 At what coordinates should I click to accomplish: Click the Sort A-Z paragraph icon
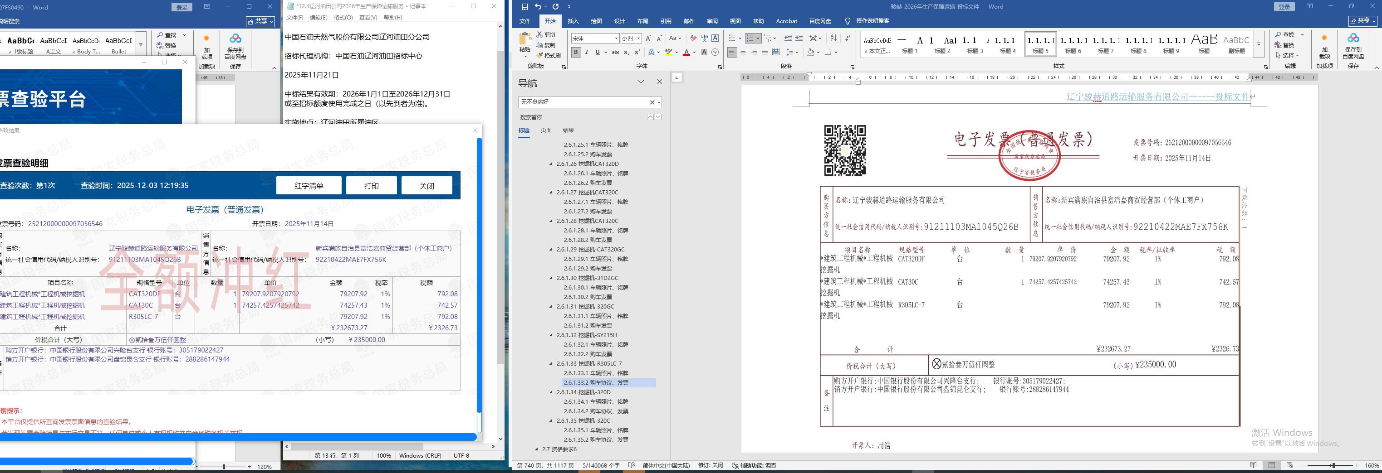pos(833,39)
